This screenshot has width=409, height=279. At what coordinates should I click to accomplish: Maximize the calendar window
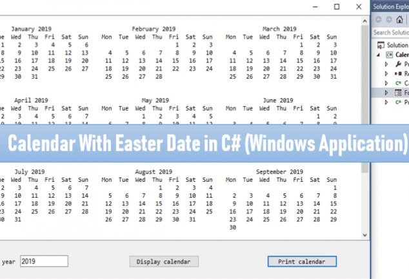337,7
